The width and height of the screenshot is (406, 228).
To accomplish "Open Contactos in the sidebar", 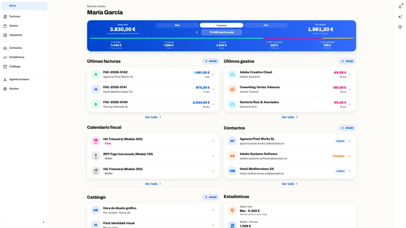I will pos(24,48).
